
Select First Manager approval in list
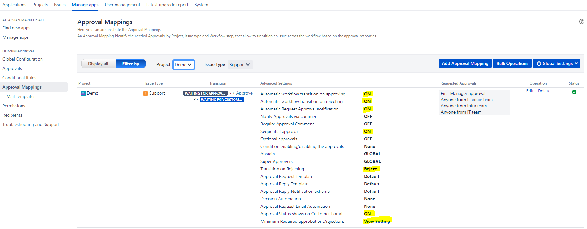click(x=463, y=93)
